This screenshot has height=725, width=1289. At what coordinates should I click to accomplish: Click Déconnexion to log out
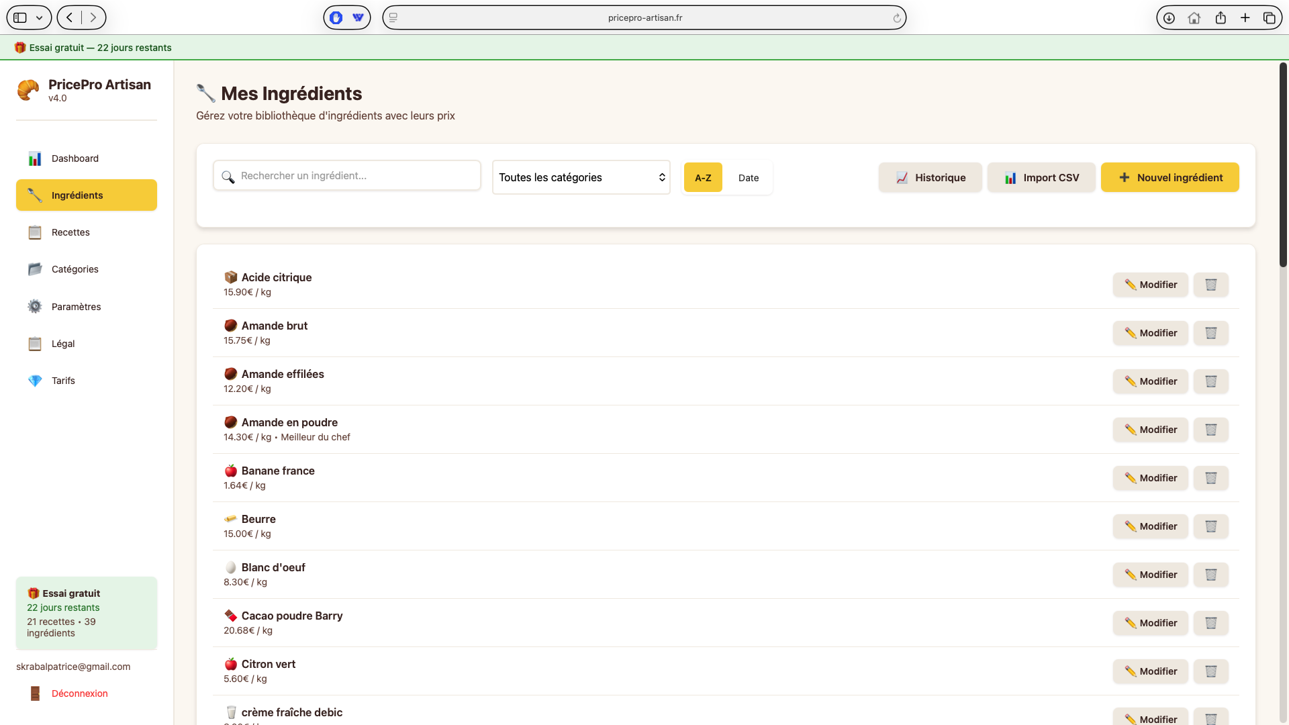[x=79, y=693]
